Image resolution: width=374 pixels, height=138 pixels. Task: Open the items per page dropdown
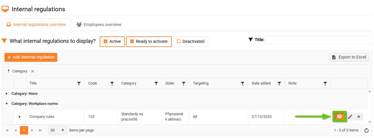click(x=62, y=130)
